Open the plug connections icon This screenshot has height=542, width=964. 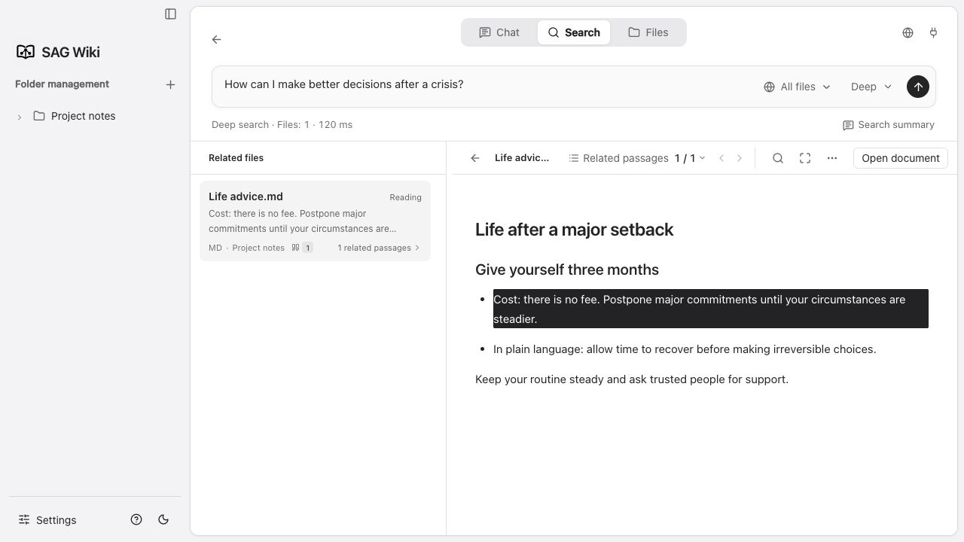click(x=933, y=32)
